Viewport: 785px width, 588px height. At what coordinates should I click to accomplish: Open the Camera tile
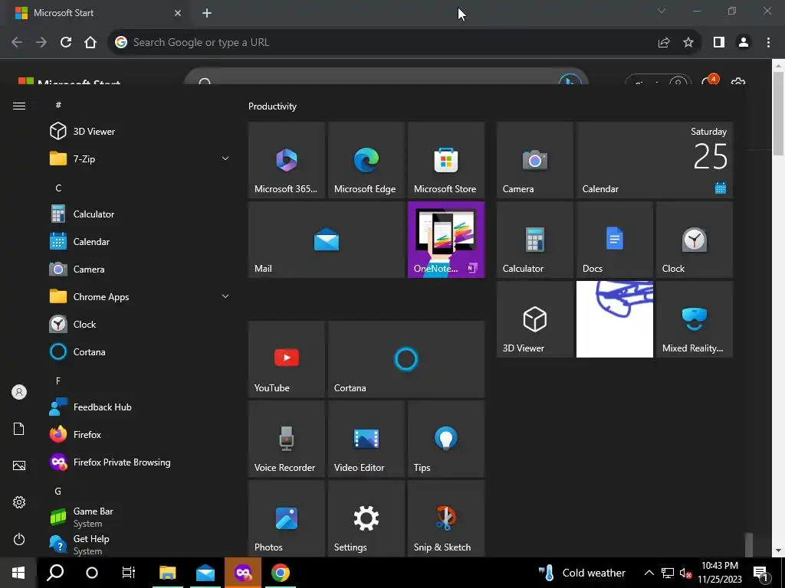[534, 160]
